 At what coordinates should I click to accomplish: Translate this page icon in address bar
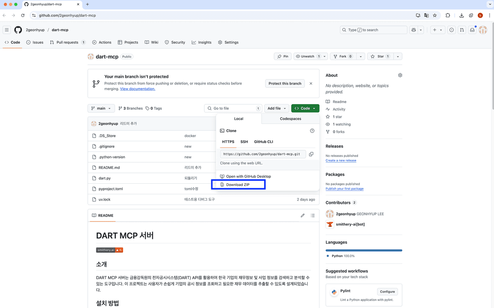426,15
